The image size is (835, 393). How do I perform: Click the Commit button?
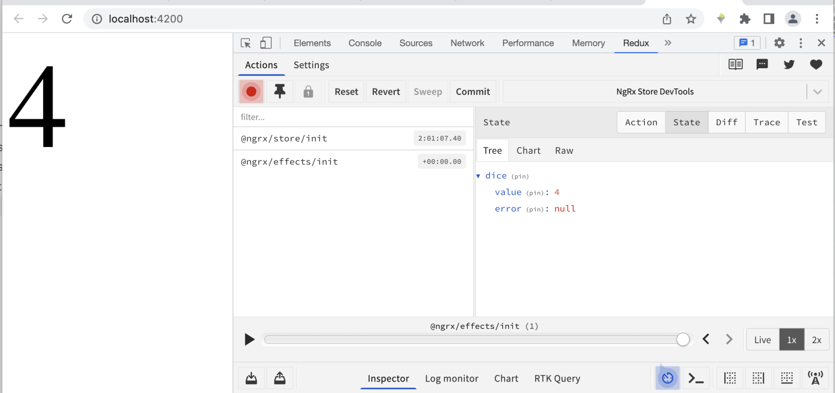pyautogui.click(x=472, y=92)
